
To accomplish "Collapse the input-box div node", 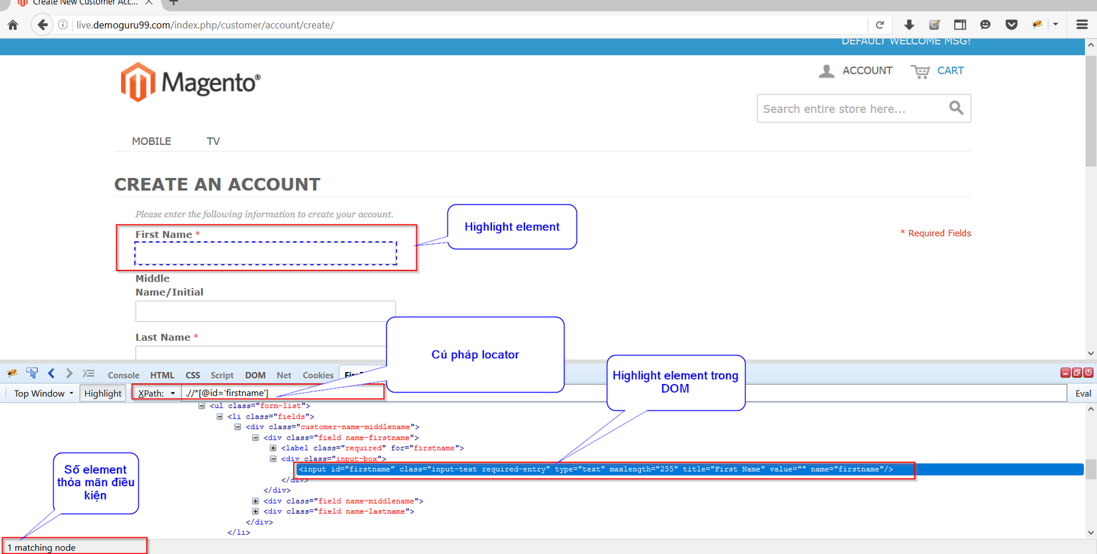I will point(273,459).
